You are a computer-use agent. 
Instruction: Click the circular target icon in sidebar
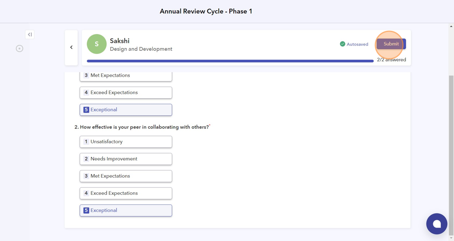click(x=19, y=49)
